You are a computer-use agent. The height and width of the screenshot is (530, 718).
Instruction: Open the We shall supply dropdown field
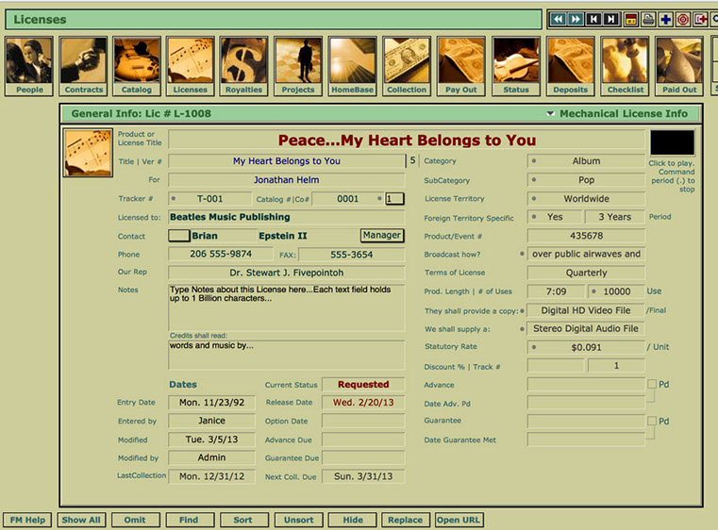586,328
